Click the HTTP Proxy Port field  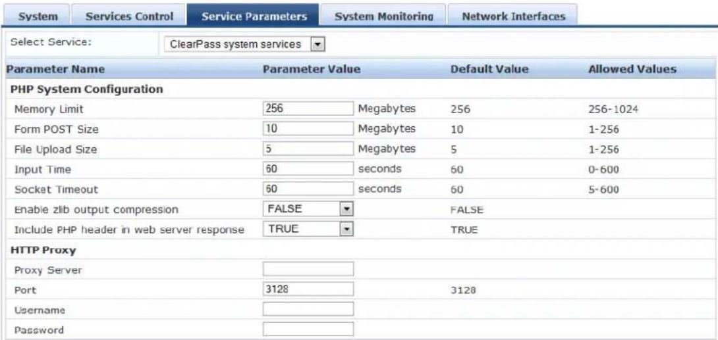(x=308, y=289)
